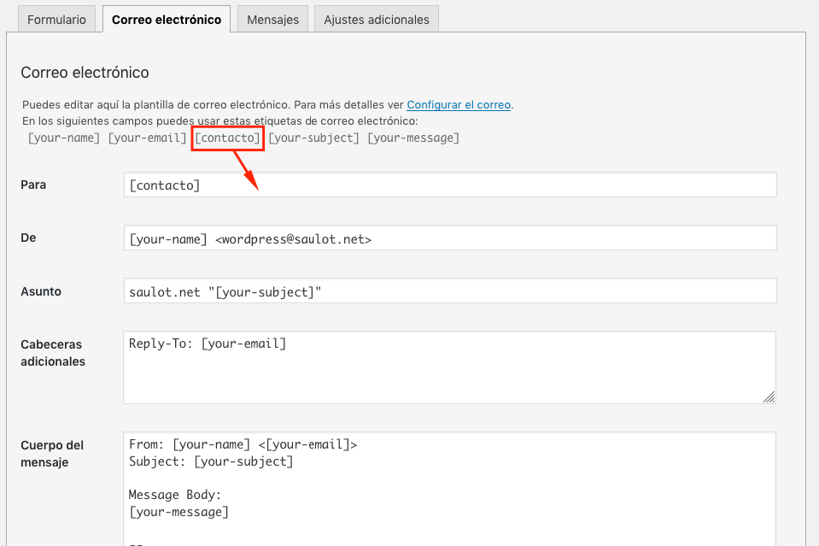The image size is (819, 546).
Task: Click the Asunto field label
Action: pyautogui.click(x=41, y=291)
